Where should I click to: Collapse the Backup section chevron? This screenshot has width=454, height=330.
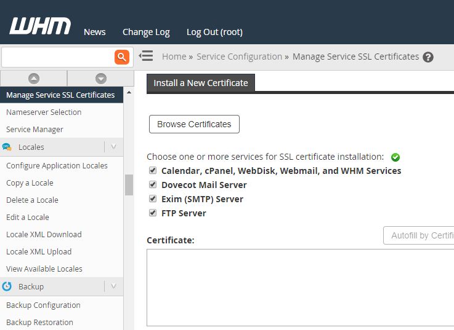(113, 286)
